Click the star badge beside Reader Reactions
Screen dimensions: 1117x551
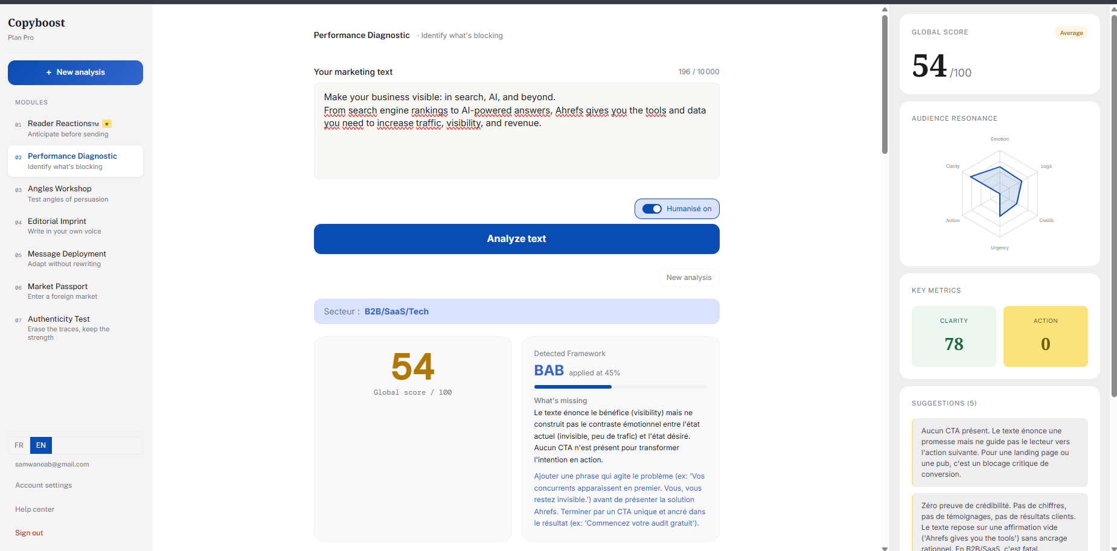coord(107,124)
